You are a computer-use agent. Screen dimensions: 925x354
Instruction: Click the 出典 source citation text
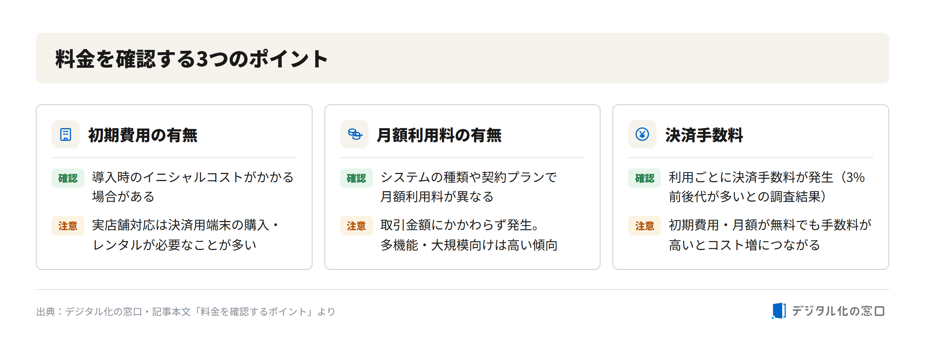pos(186,312)
